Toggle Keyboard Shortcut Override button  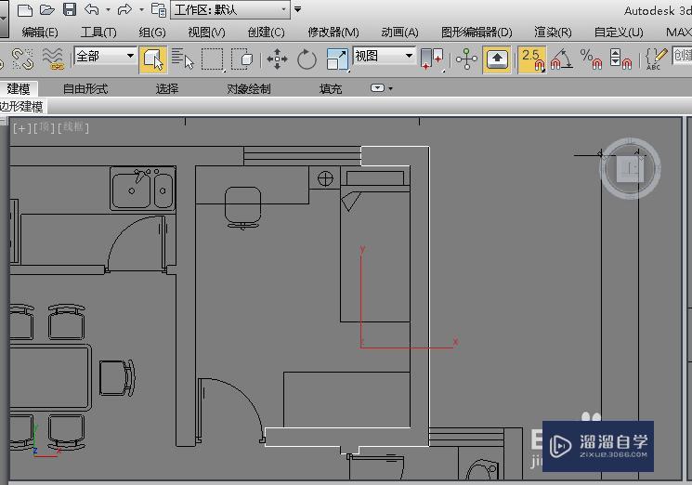(x=497, y=59)
